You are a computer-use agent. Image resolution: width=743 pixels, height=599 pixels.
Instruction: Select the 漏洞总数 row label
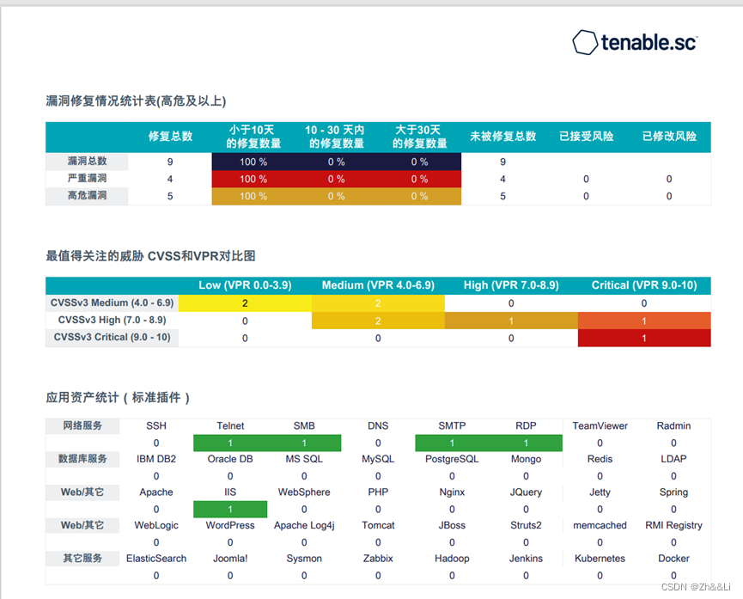pyautogui.click(x=88, y=162)
